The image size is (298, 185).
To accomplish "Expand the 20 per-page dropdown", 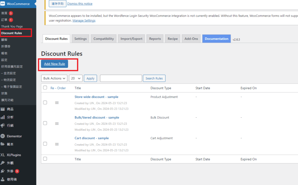I will click(x=76, y=78).
